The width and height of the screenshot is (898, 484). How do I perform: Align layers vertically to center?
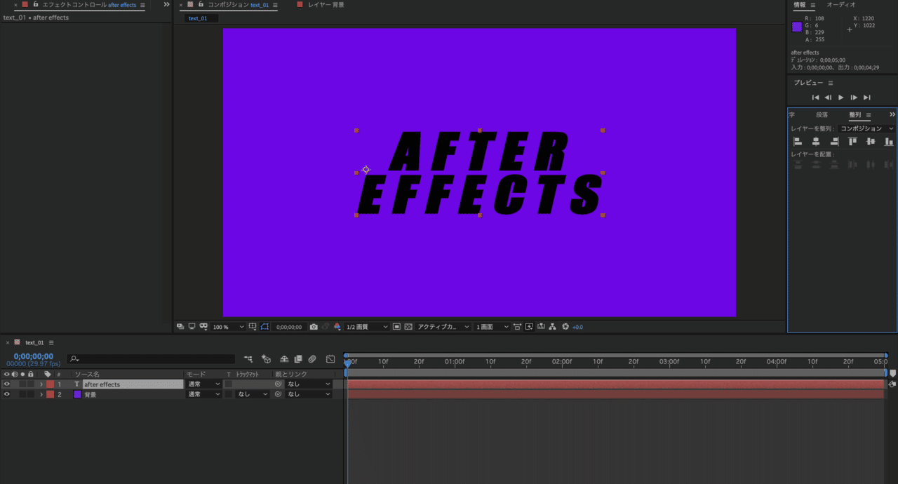[871, 142]
